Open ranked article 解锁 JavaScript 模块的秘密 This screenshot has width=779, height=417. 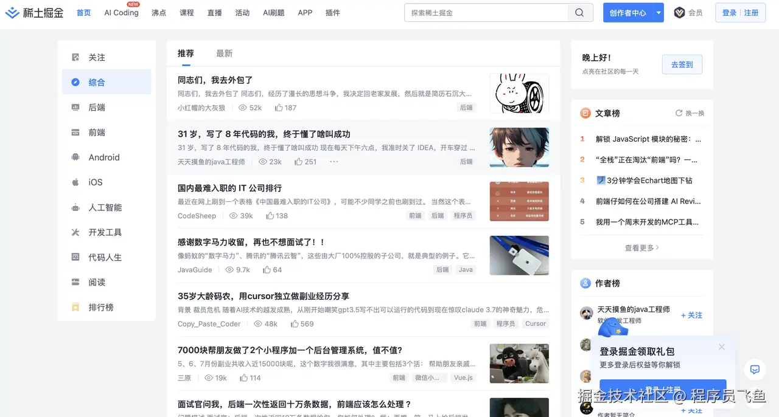click(x=648, y=139)
